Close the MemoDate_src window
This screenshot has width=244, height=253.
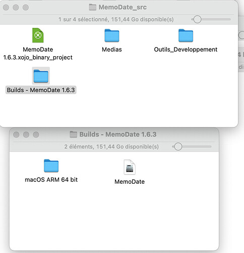[x=6, y=8]
